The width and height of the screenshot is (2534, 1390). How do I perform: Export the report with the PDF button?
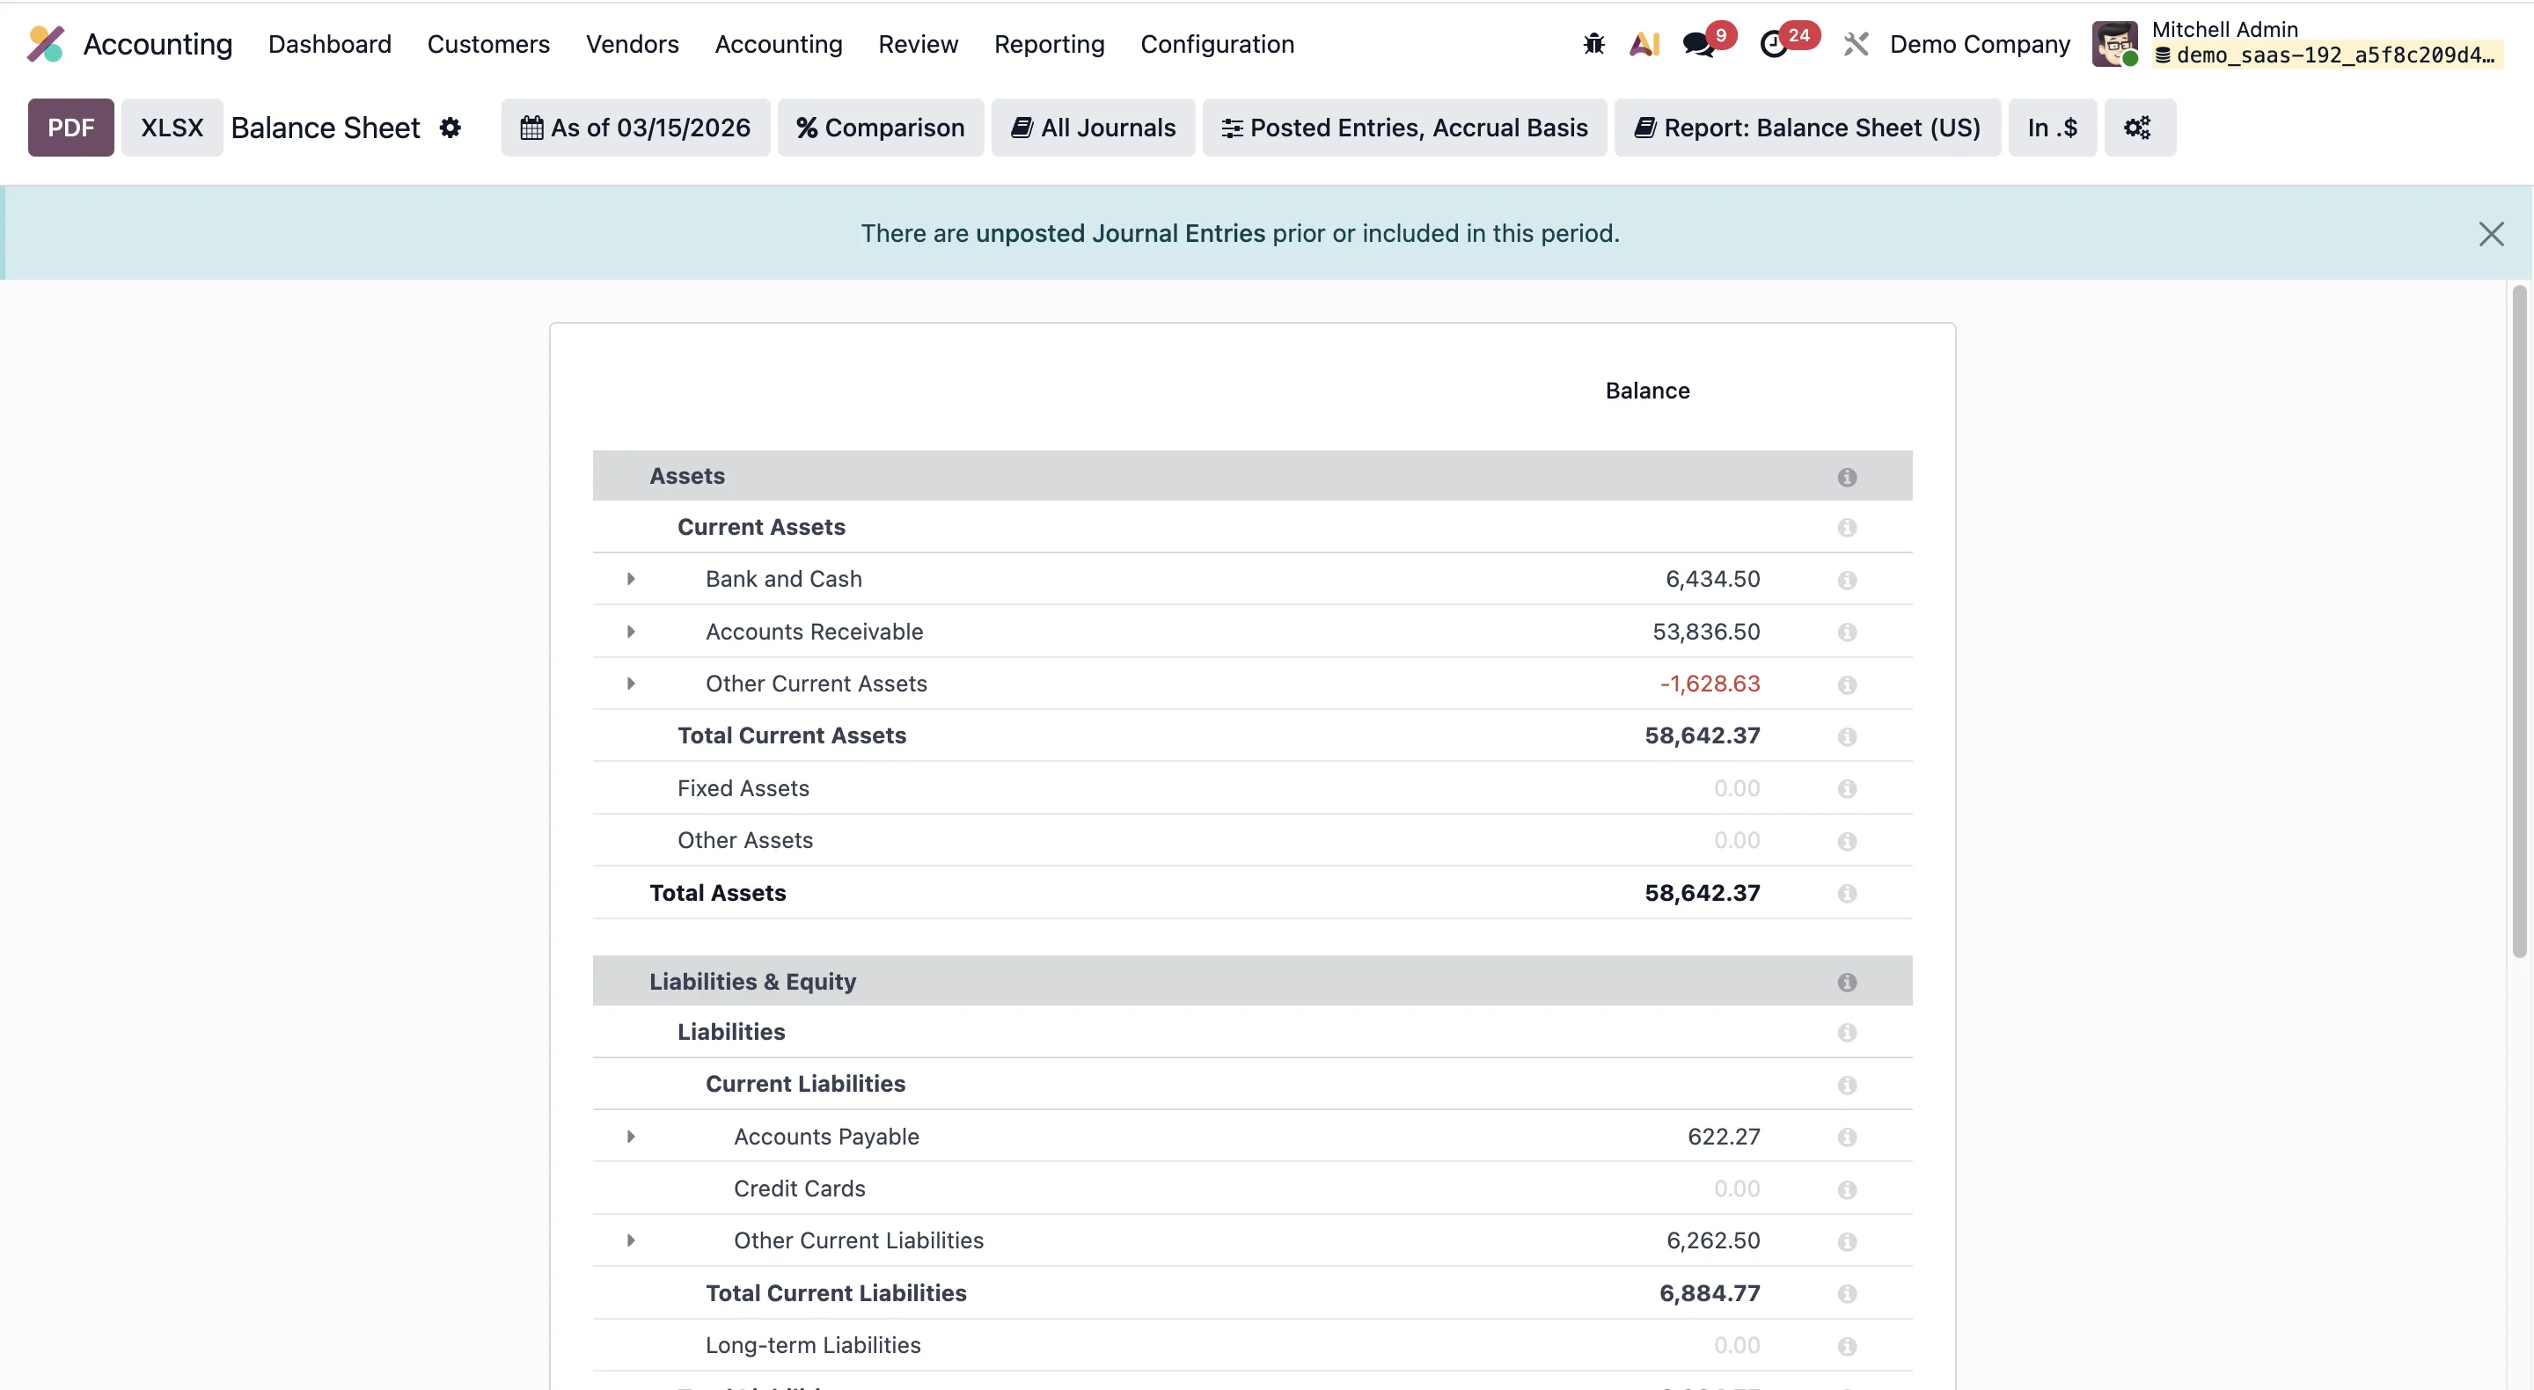(70, 128)
